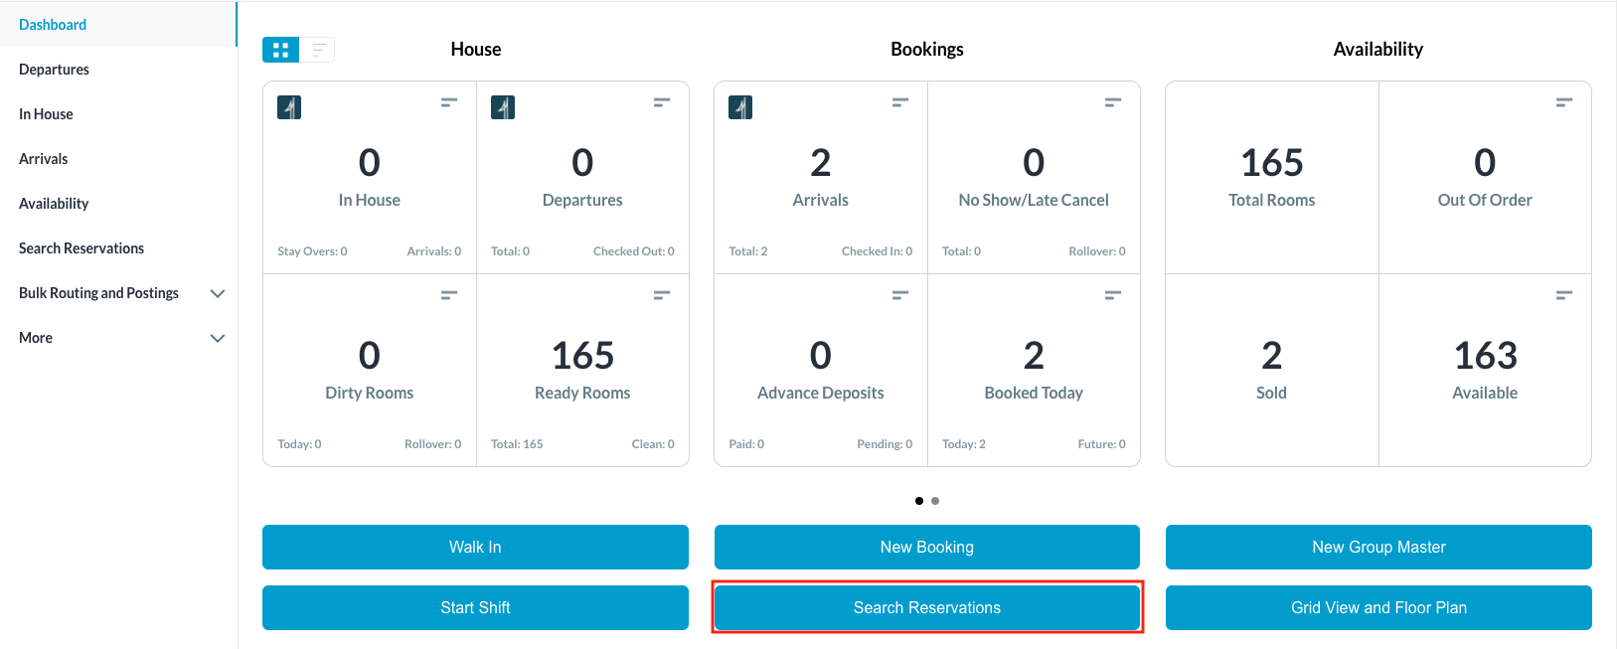
Task: Switch to list view layout
Action: pyautogui.click(x=318, y=50)
